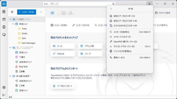Select the ローカルフォルダー row
Image resolution: width=177 pixels, height=99 pixels.
(27, 76)
